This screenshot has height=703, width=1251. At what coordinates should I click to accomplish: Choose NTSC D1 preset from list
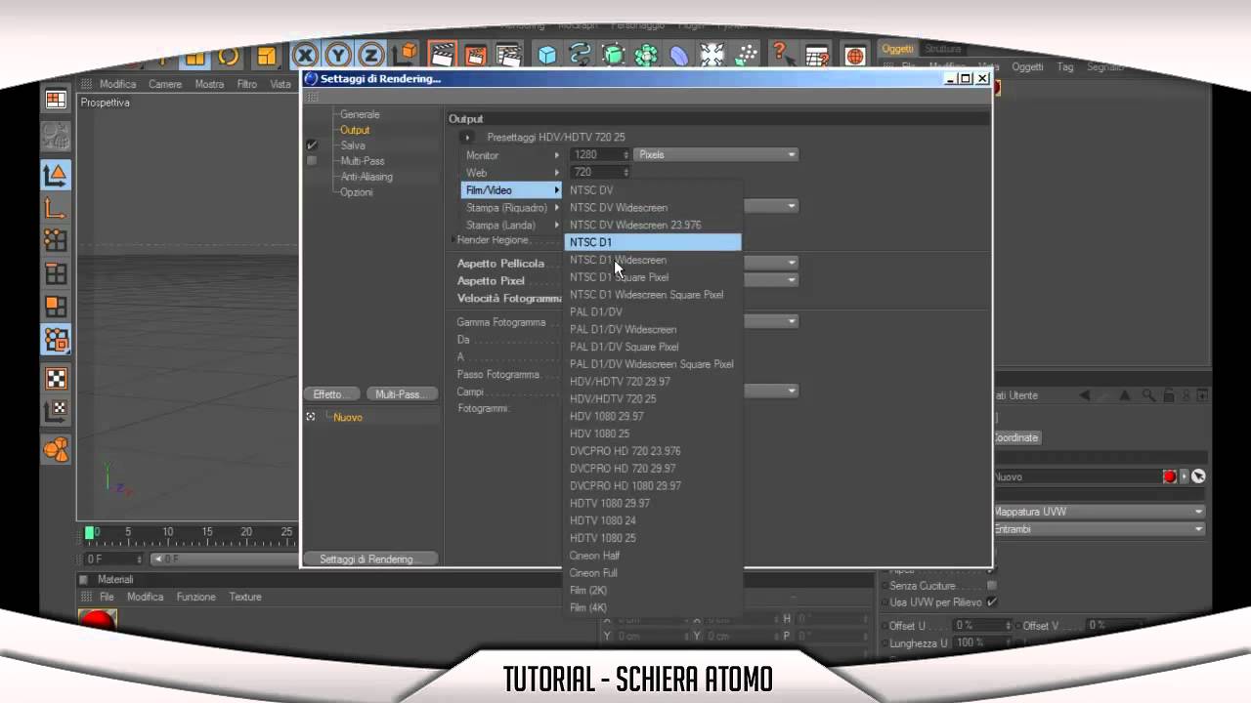(x=653, y=242)
